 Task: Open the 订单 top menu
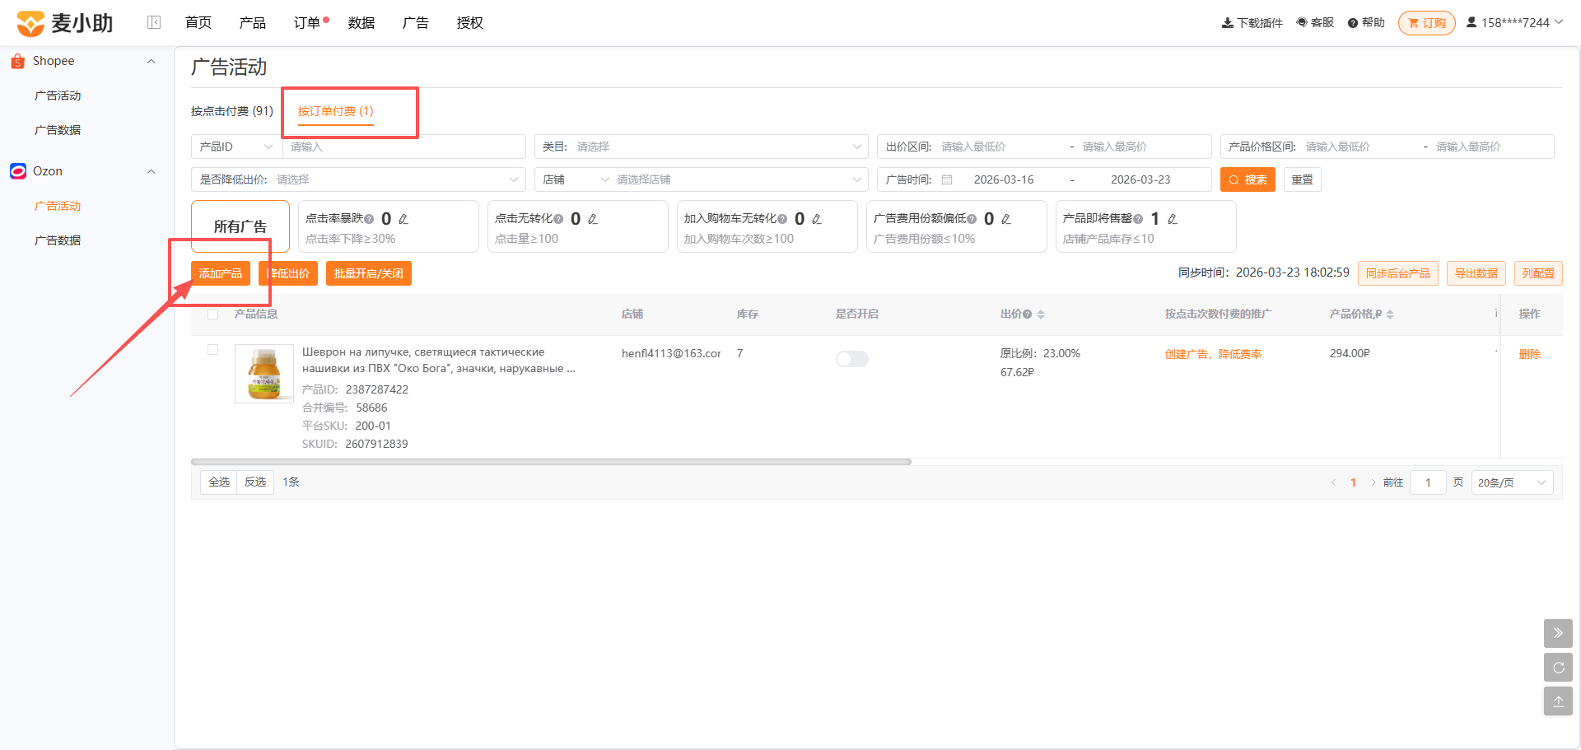click(307, 23)
